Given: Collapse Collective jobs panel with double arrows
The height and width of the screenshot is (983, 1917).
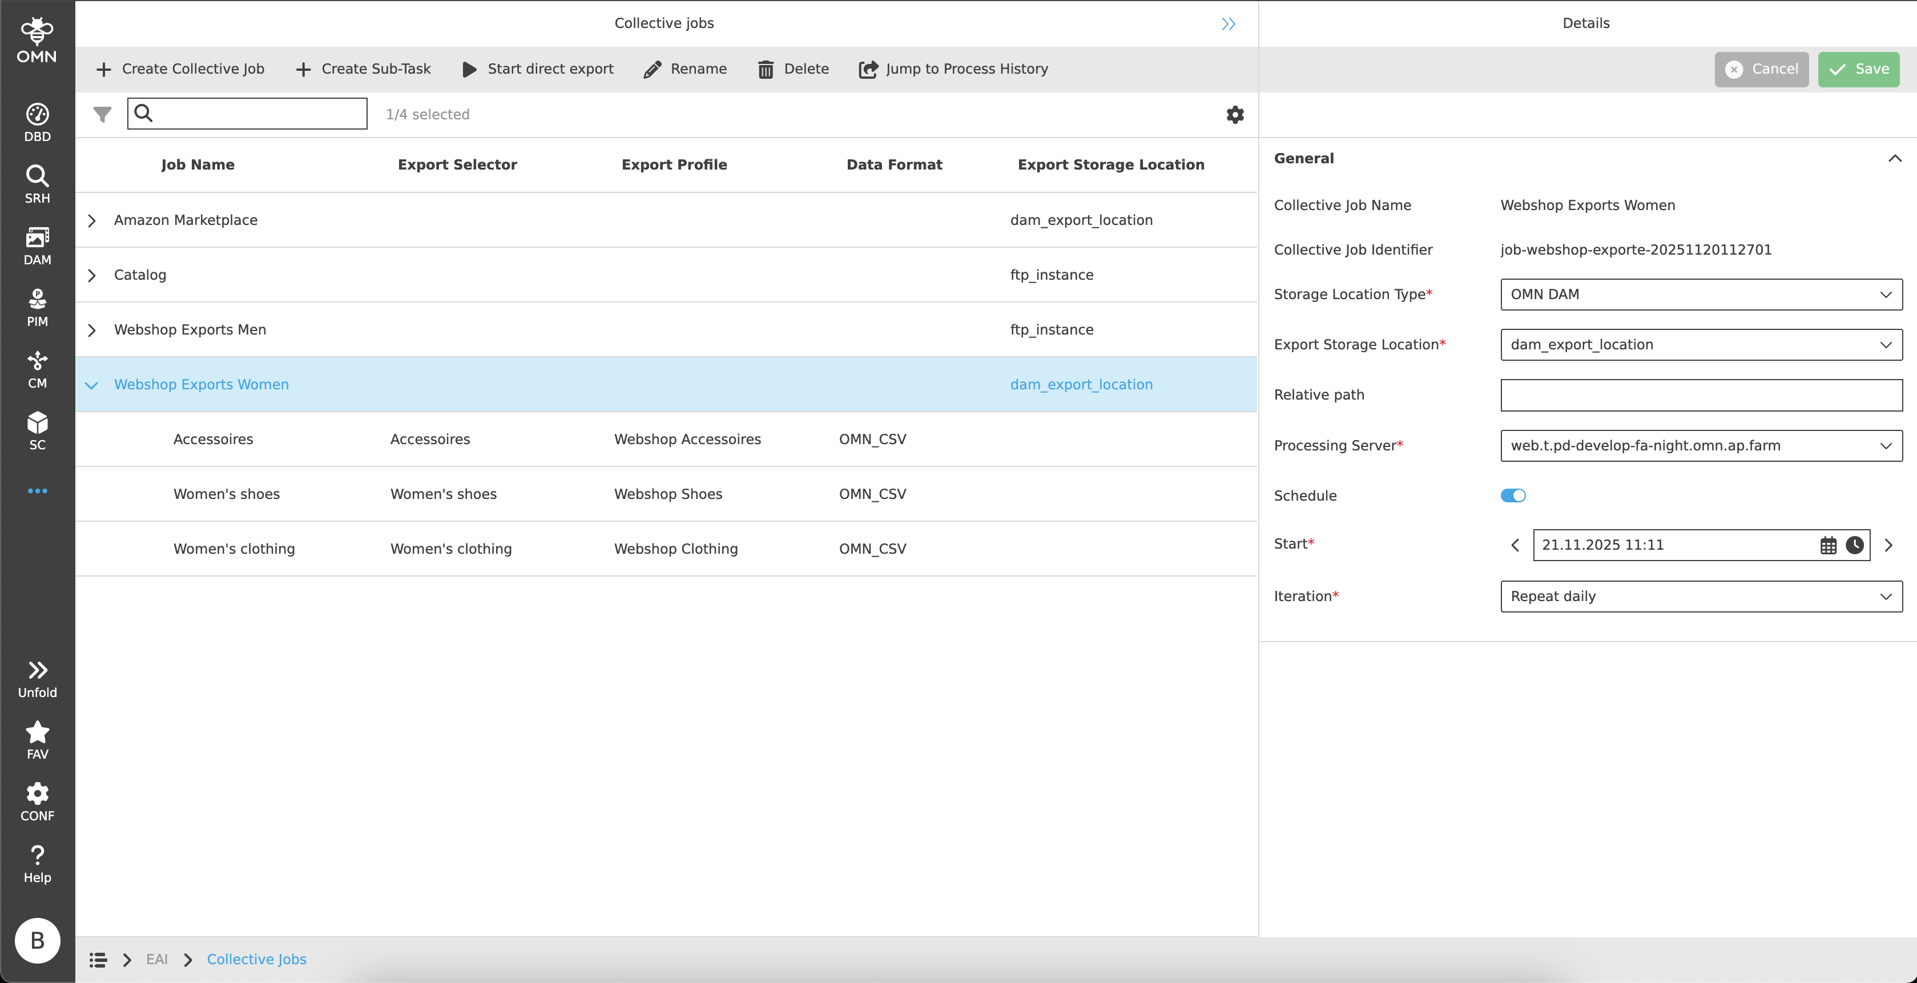Looking at the screenshot, I should click(x=1228, y=24).
